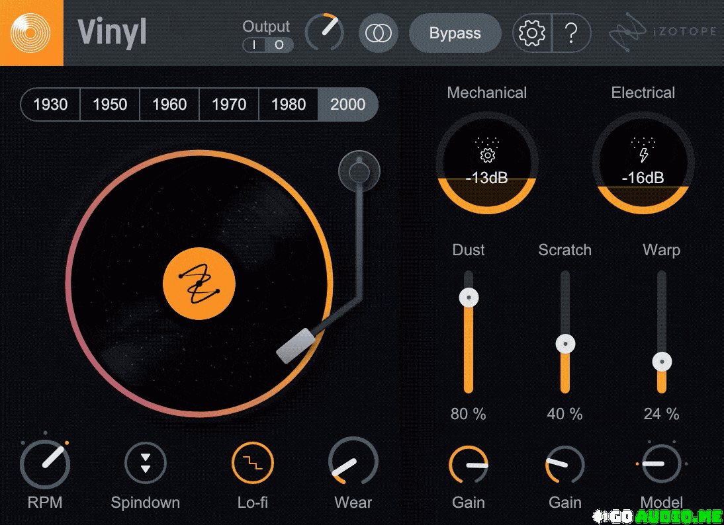Click the orange record center label
The height and width of the screenshot is (525, 724).
click(x=199, y=283)
